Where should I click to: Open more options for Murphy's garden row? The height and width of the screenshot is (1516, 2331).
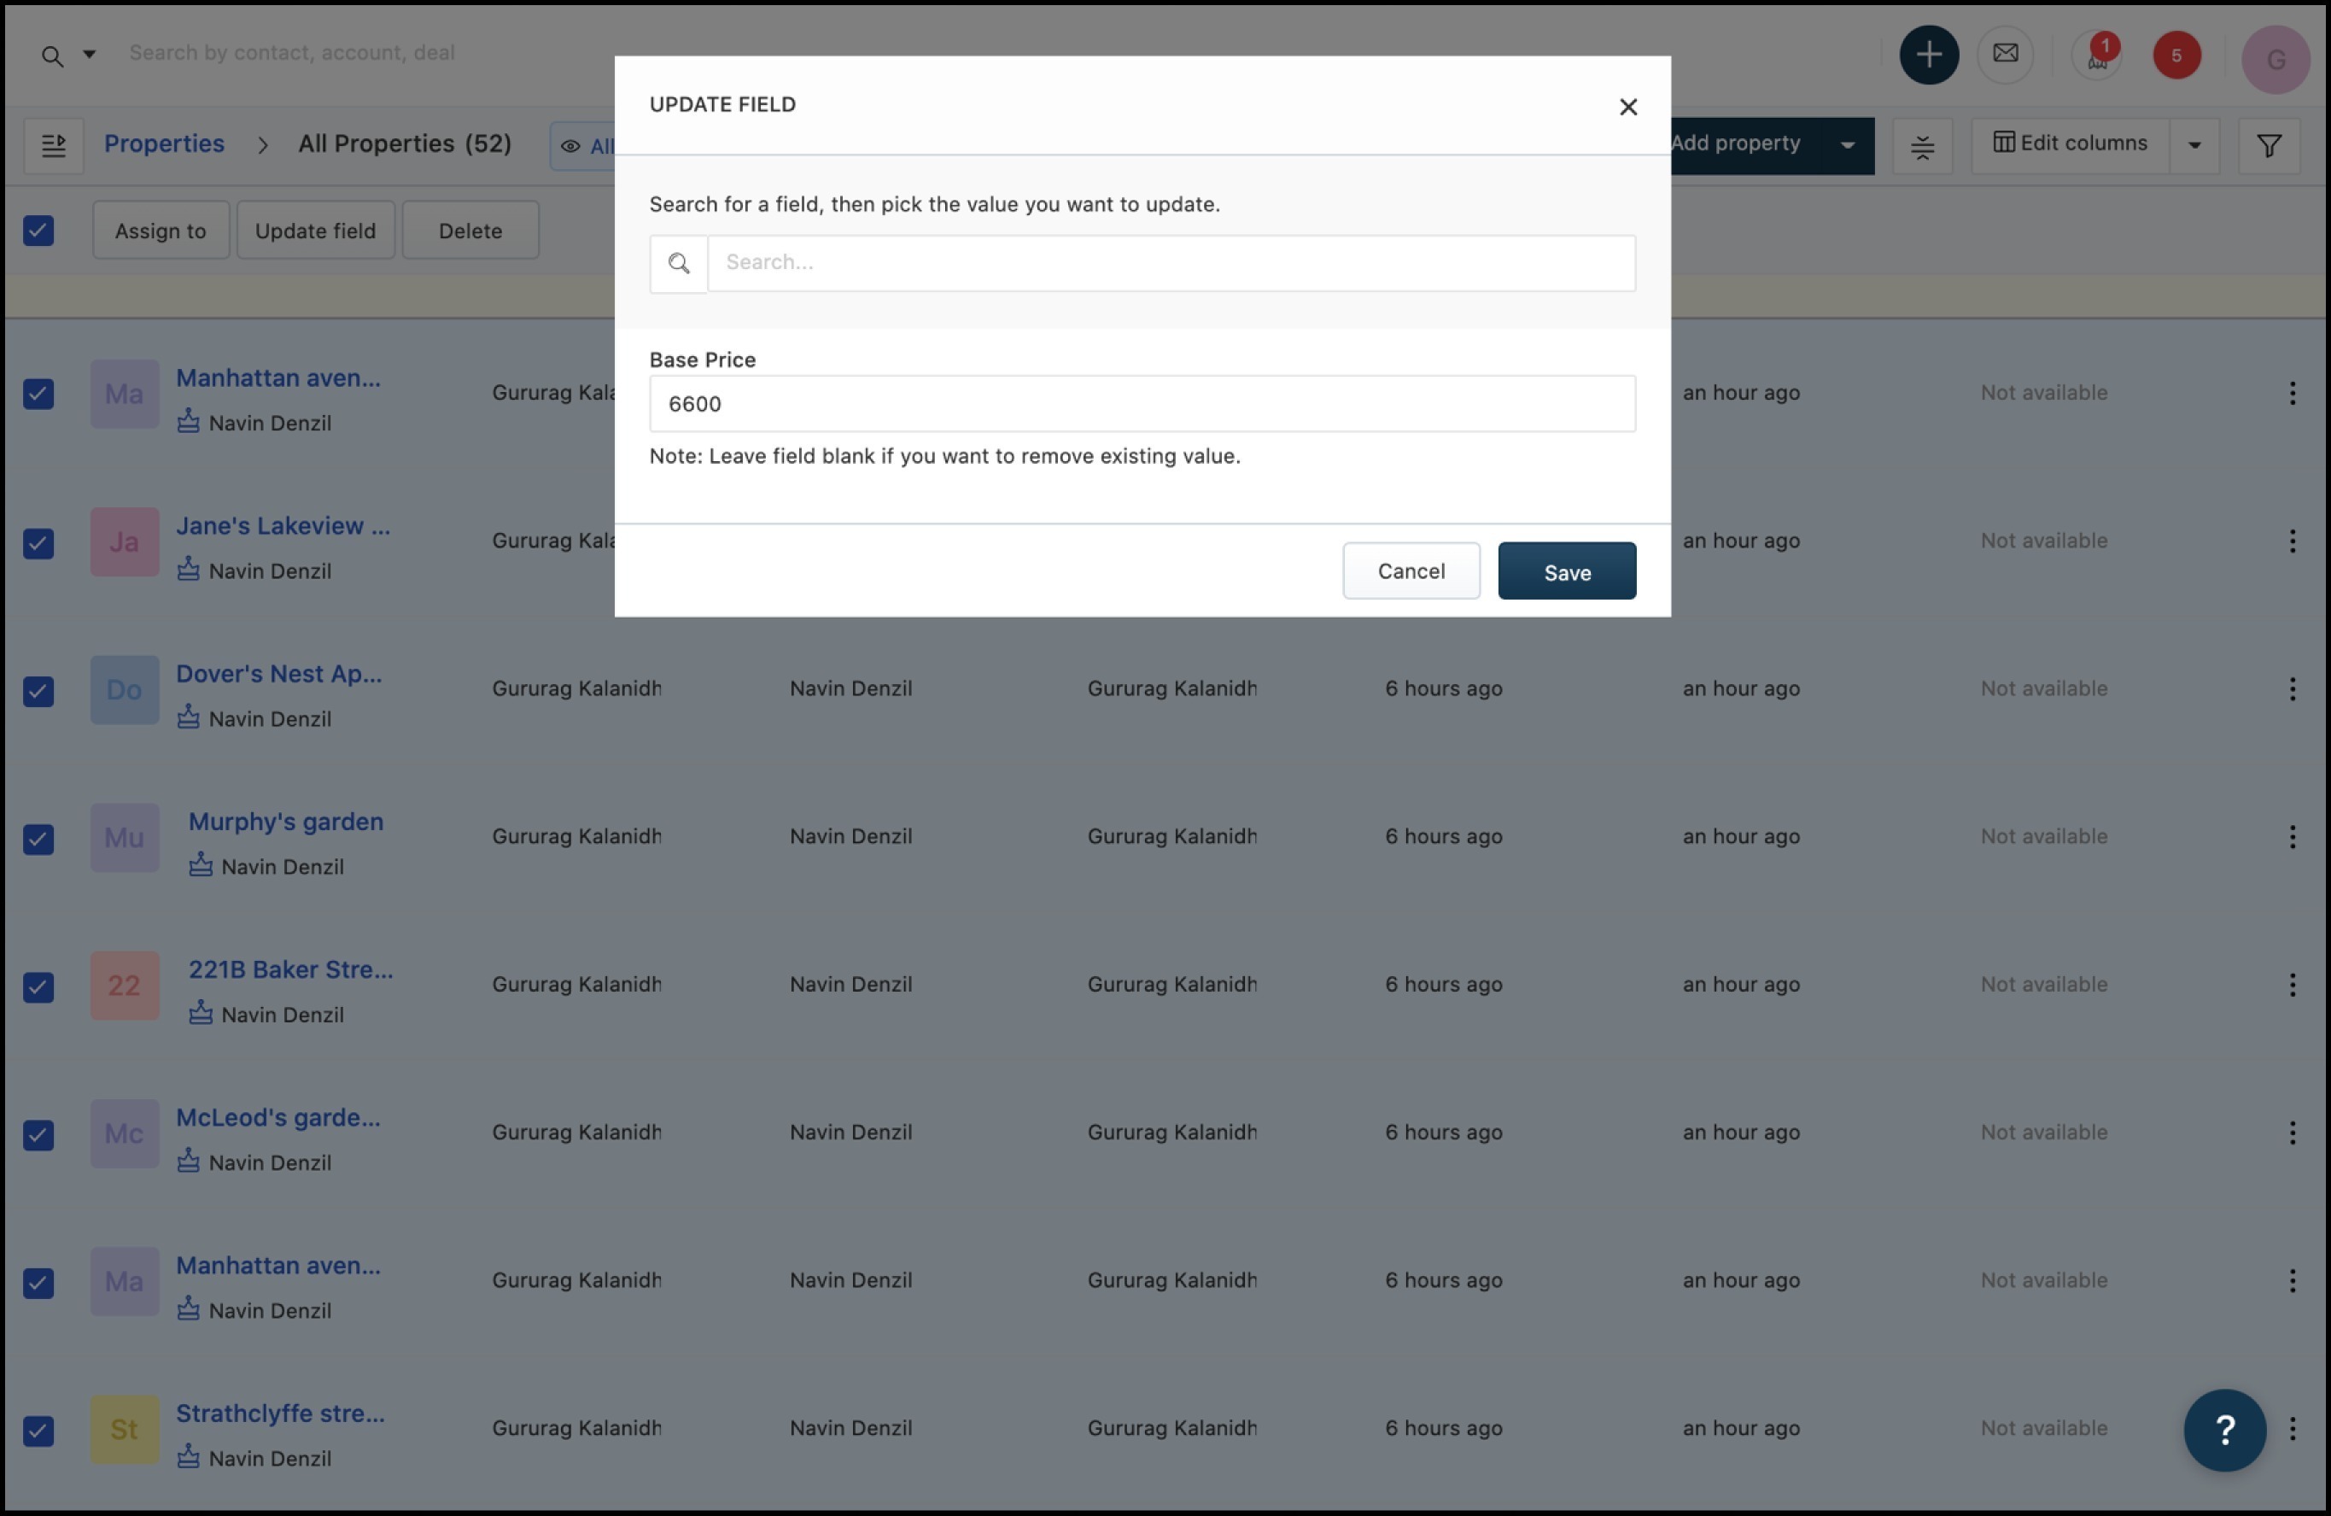[2292, 837]
